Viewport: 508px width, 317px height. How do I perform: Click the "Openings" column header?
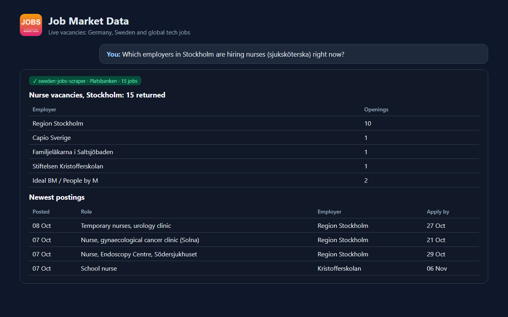pos(376,109)
